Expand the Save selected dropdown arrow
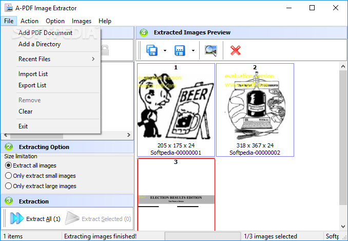This screenshot has width=348, height=241. coord(193,50)
